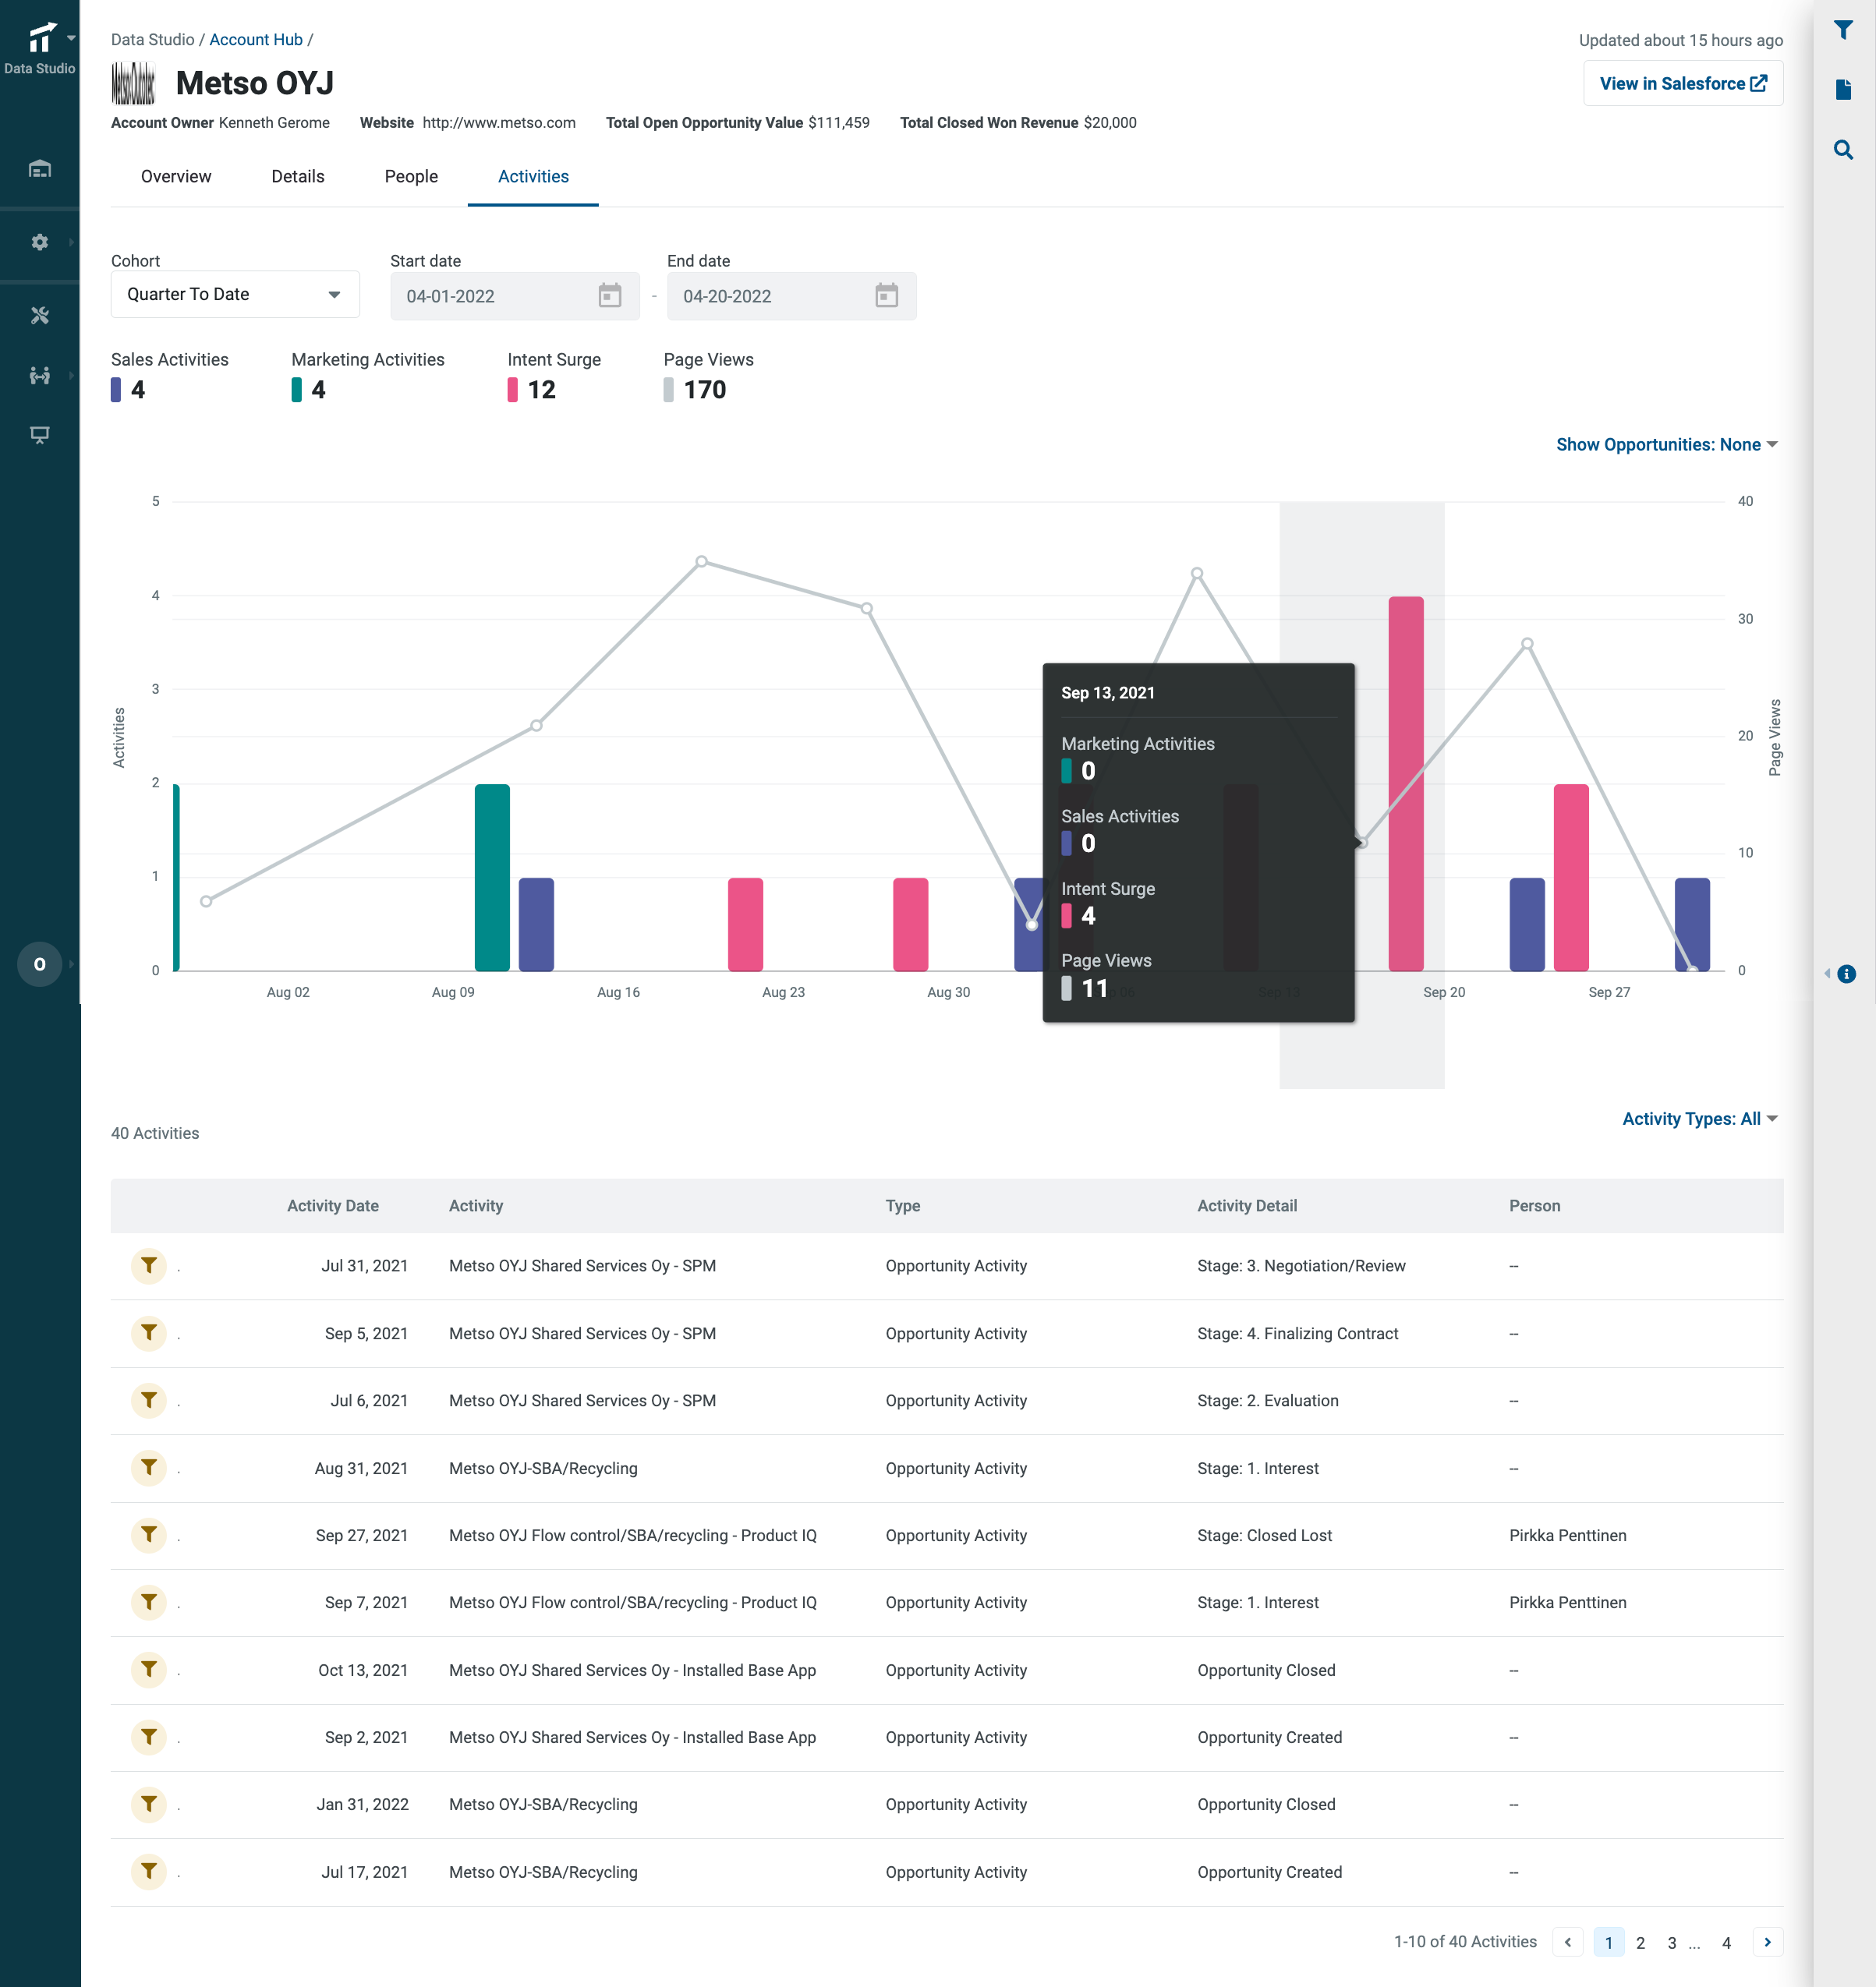The image size is (1876, 1987).
Task: Click the Start date input field
Action: coord(515,296)
